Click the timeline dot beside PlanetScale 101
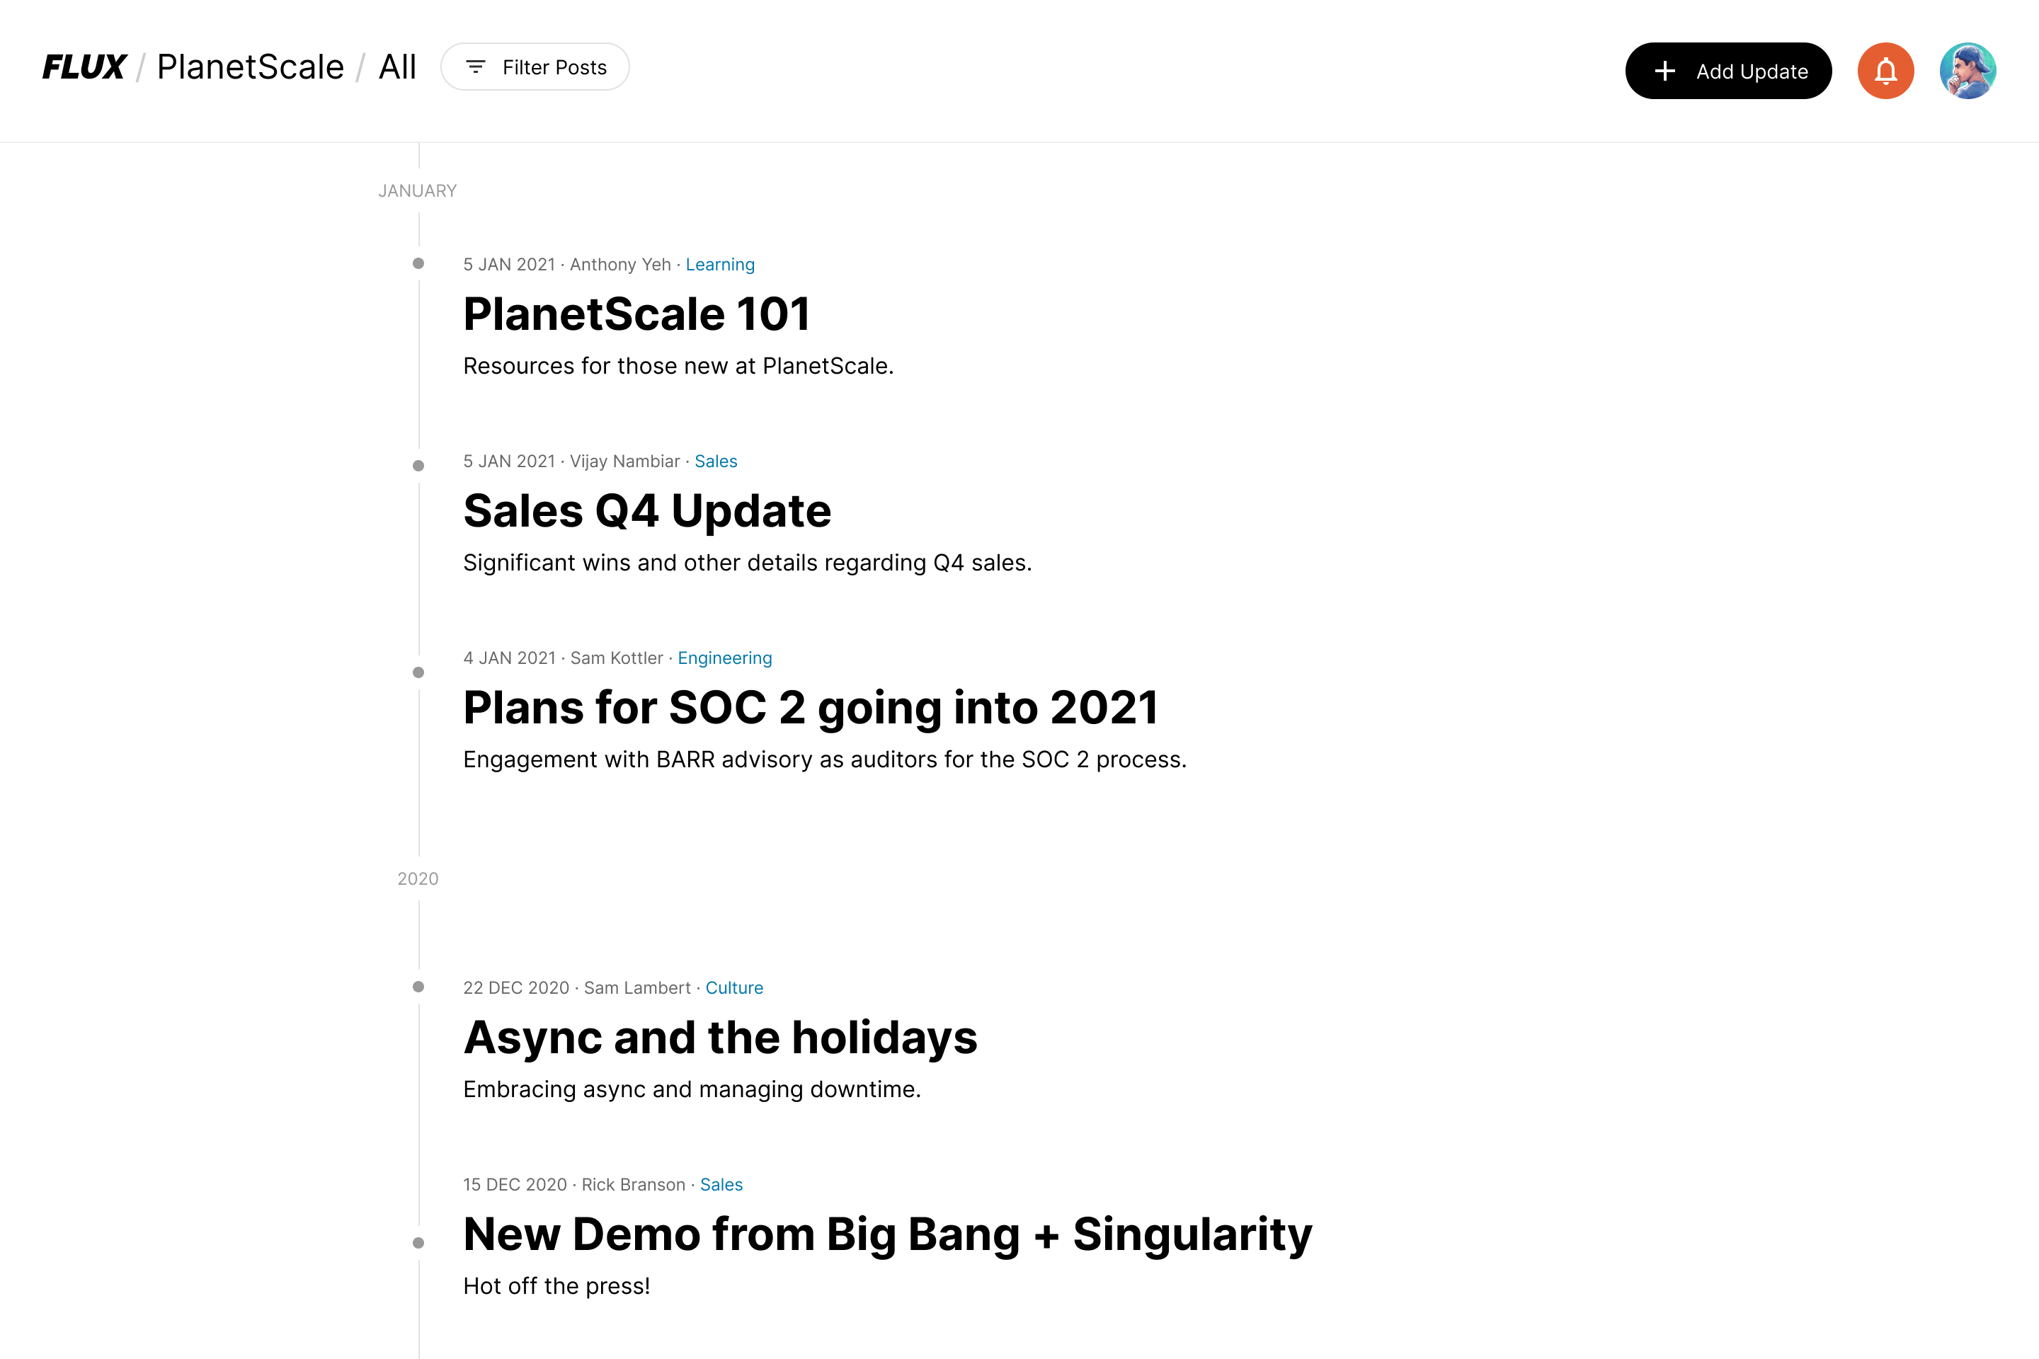The width and height of the screenshot is (2039, 1359). [x=418, y=263]
